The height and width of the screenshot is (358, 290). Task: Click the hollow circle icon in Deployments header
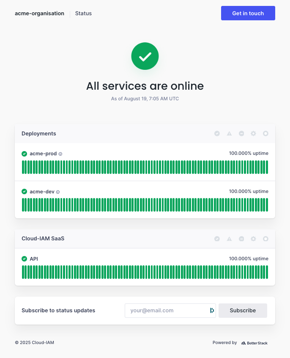(265, 133)
